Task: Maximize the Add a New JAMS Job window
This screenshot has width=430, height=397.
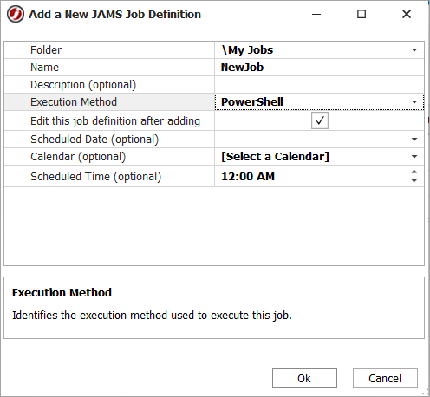Action: point(362,14)
